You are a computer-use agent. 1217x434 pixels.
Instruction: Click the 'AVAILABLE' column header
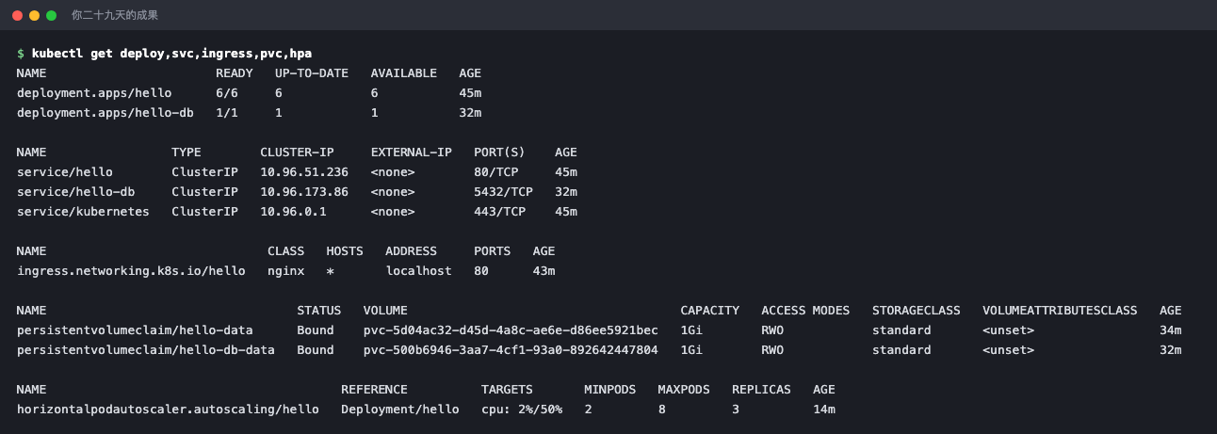pyautogui.click(x=404, y=73)
